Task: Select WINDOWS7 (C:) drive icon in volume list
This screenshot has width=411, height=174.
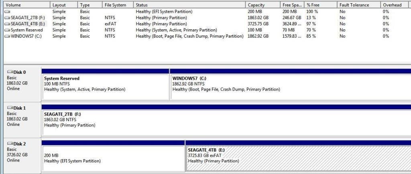Action: tap(7, 36)
